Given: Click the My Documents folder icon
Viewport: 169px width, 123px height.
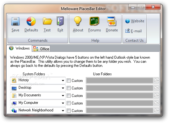Looking at the screenshot, I should pos(14,96).
